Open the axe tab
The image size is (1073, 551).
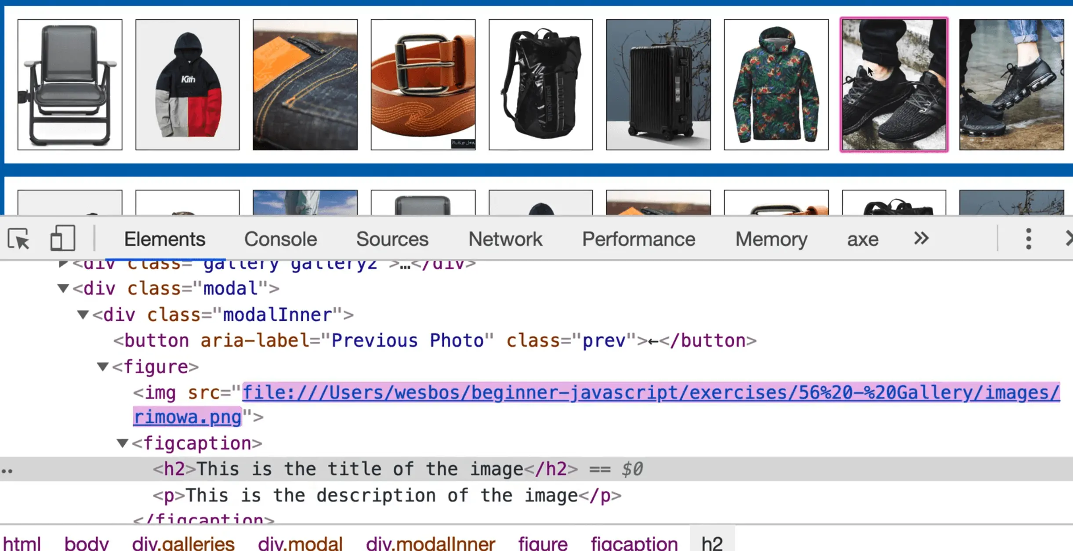[x=862, y=239]
